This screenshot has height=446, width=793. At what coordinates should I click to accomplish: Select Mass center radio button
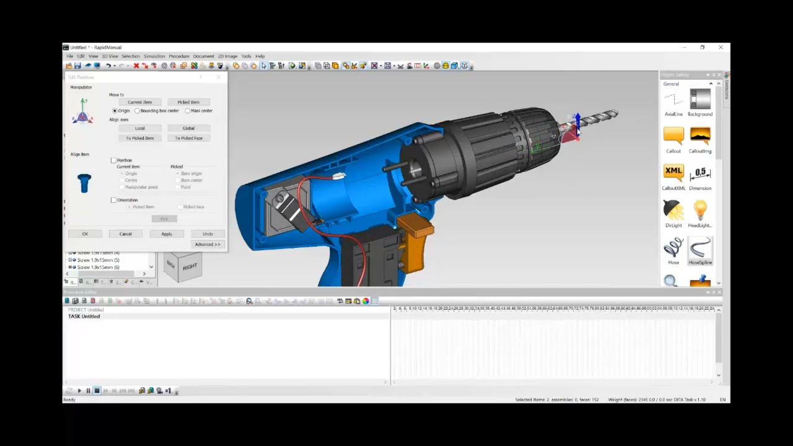(x=188, y=111)
